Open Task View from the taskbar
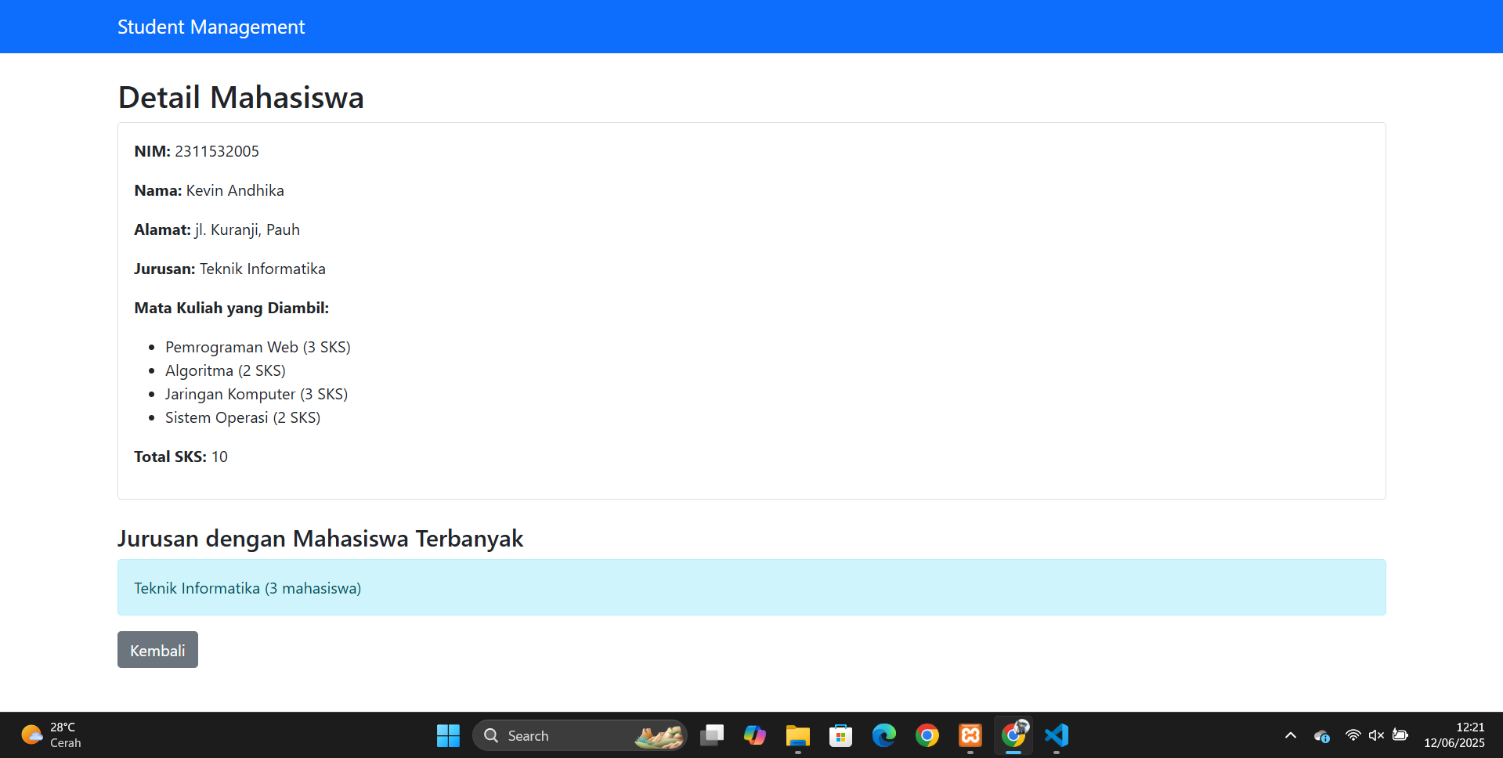Screen dimensions: 1503x758 (x=712, y=735)
